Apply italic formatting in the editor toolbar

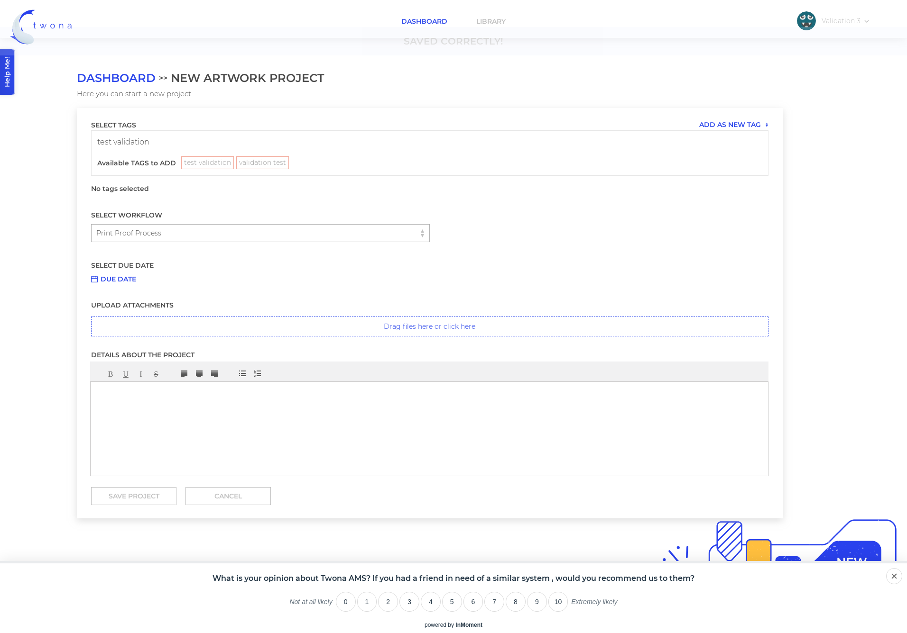click(141, 374)
